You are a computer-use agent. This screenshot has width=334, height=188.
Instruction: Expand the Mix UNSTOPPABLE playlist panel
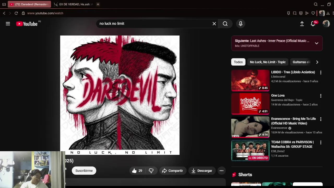click(317, 43)
